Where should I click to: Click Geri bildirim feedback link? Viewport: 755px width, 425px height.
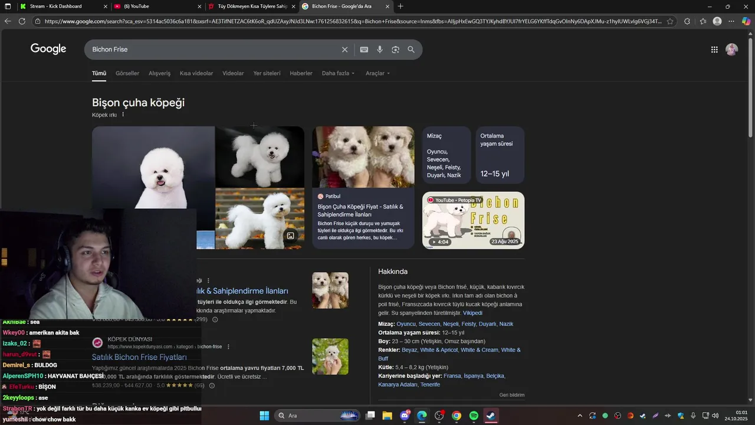[x=512, y=395]
